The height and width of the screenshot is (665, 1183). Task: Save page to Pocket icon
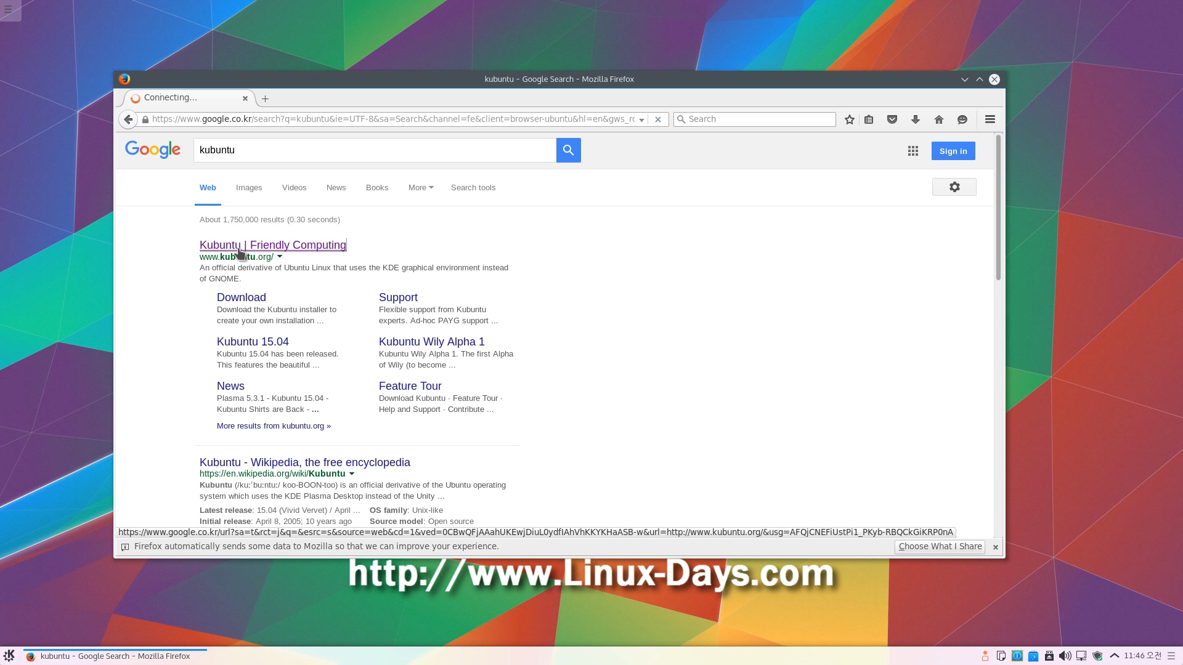click(892, 119)
